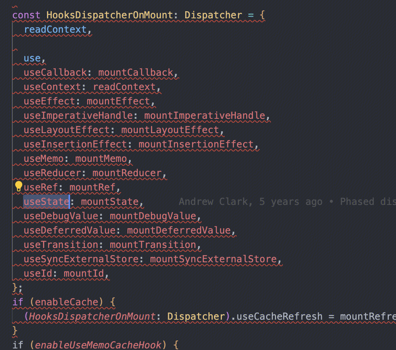Viewport: 396px width, 350px height.
Task: Click the selected useState key
Action: (x=46, y=202)
